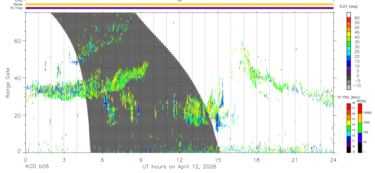Click the 'Noise' row label at top left
The height and width of the screenshot is (173, 375).
click(18, 4)
